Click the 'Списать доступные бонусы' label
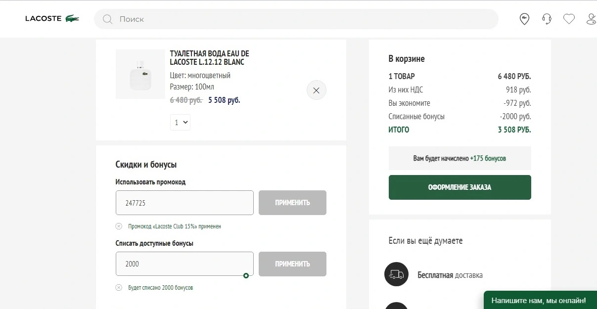Screen dimensions: 597x309 tap(154, 243)
